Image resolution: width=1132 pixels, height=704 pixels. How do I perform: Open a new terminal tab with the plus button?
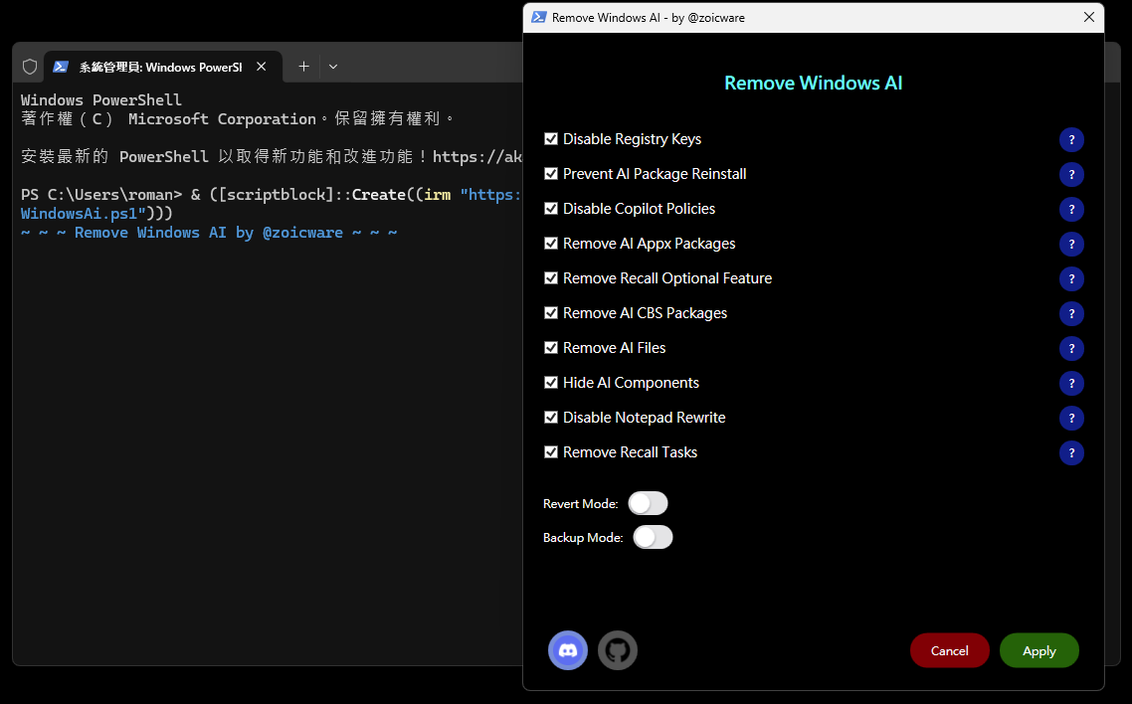click(303, 67)
